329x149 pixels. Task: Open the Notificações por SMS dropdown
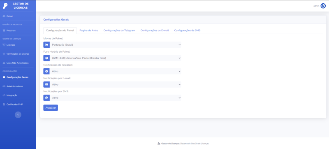(x=116, y=98)
